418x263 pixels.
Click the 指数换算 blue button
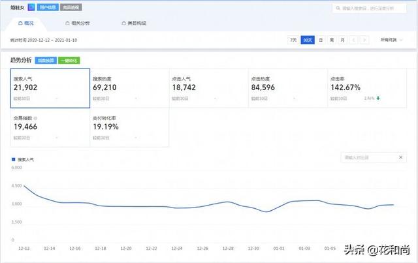click(x=45, y=60)
